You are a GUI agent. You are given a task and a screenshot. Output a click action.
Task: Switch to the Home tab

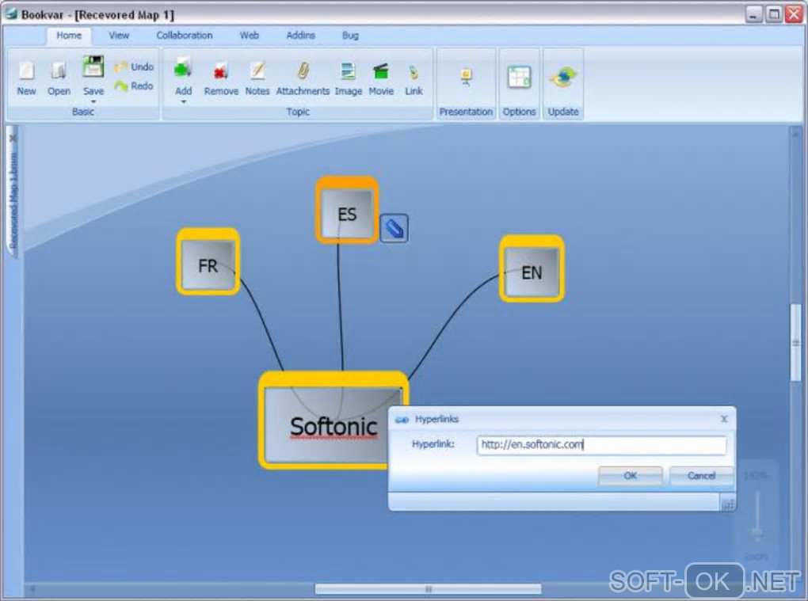[x=69, y=36]
